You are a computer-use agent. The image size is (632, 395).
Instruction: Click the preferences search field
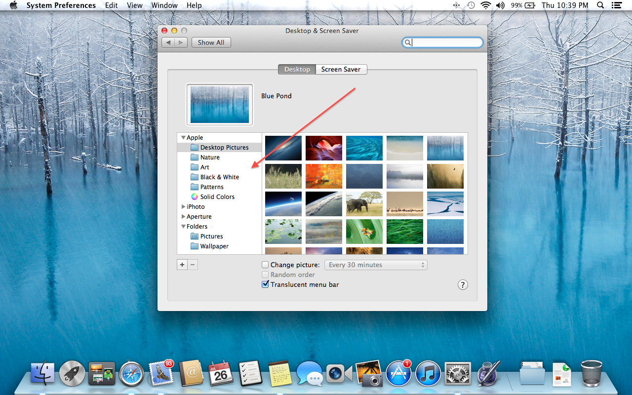point(442,43)
